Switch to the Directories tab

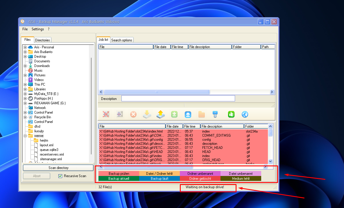42,40
